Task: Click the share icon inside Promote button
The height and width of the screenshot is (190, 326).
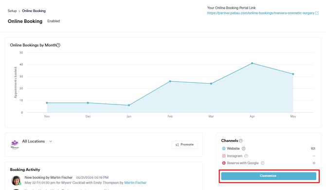Action: click(x=177, y=145)
